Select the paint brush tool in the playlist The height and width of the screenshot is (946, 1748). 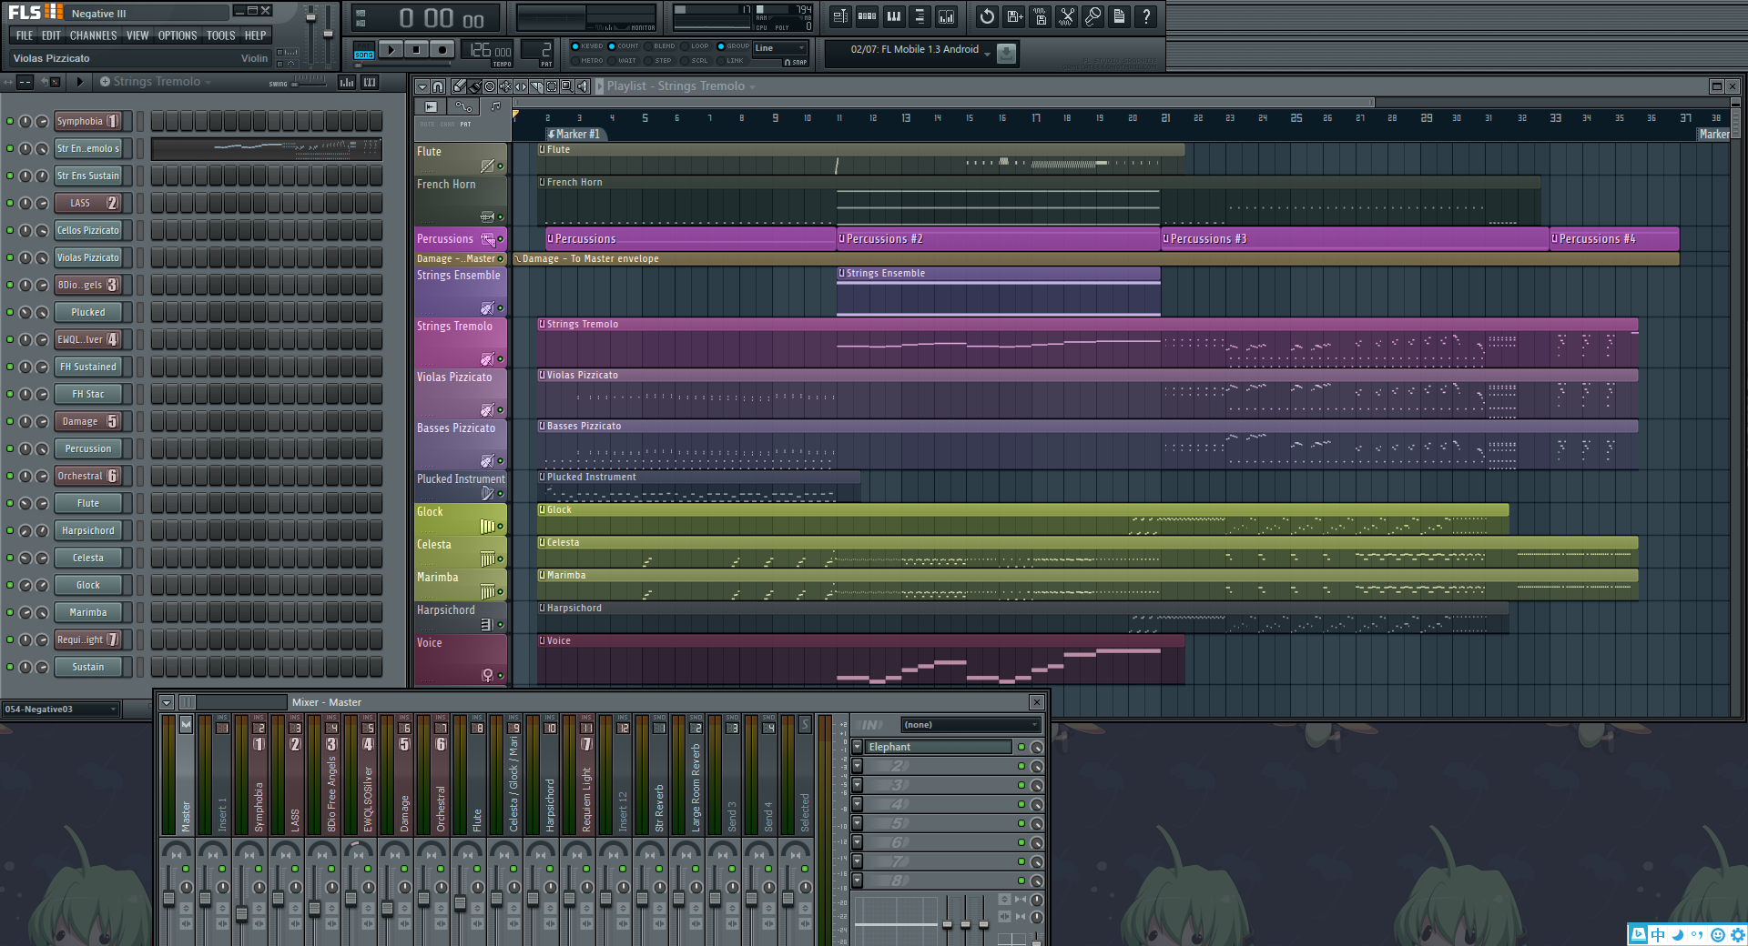point(474,86)
